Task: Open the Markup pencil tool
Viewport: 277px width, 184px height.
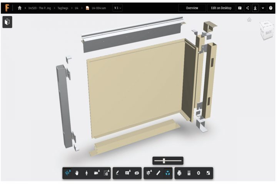Action: (117, 173)
